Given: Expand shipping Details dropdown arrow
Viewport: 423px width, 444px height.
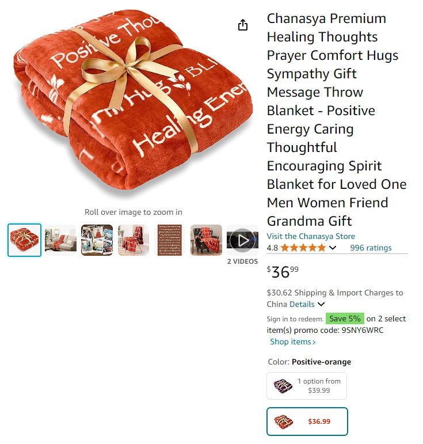Looking at the screenshot, I should tap(321, 305).
